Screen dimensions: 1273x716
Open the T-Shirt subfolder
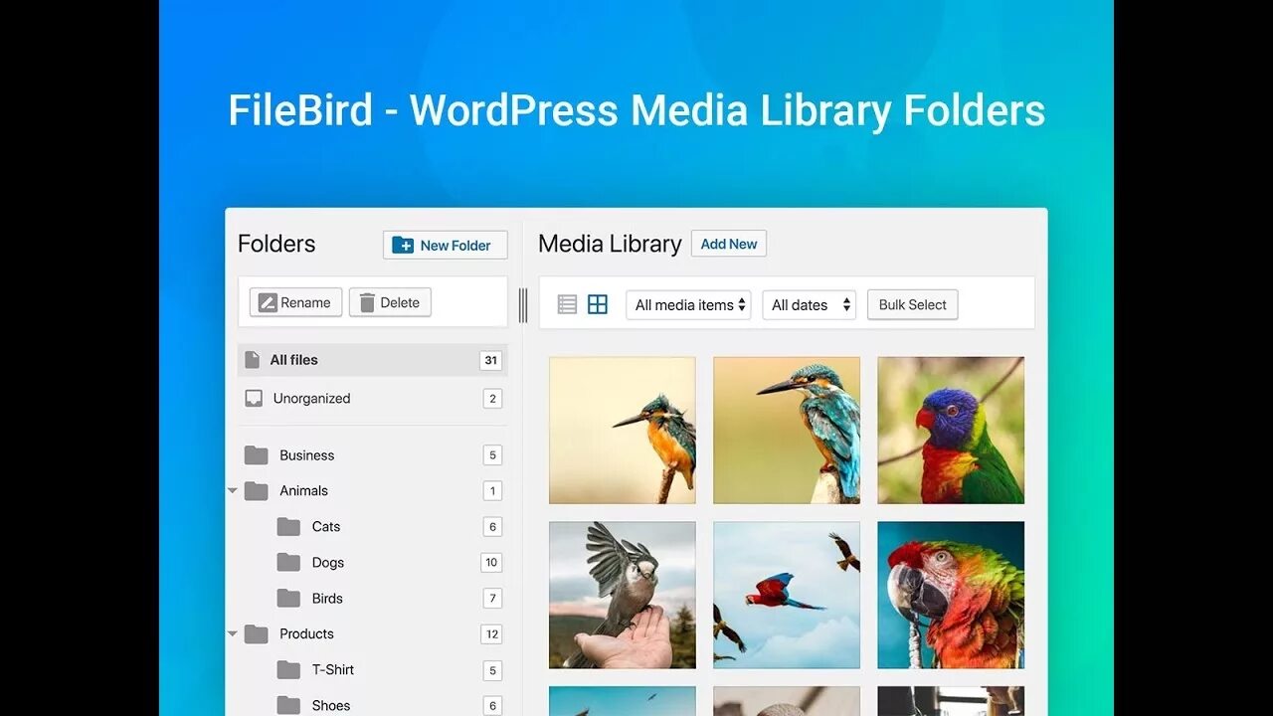388,669
